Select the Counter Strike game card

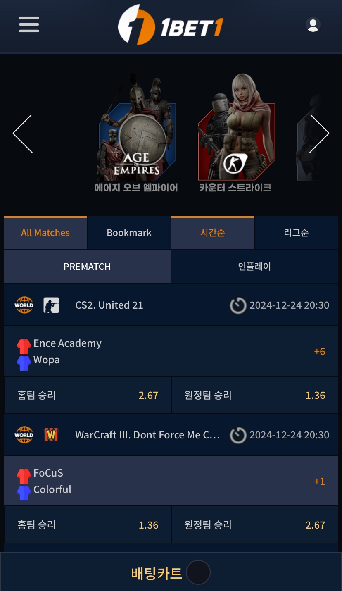click(235, 133)
